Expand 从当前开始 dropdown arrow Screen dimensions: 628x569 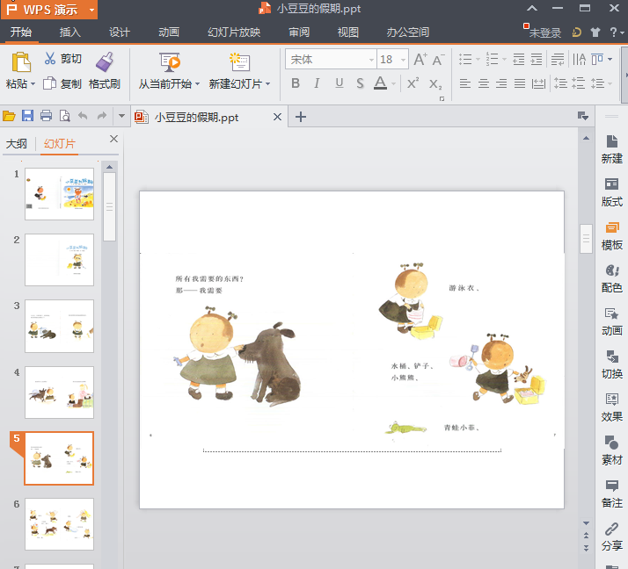pos(197,84)
